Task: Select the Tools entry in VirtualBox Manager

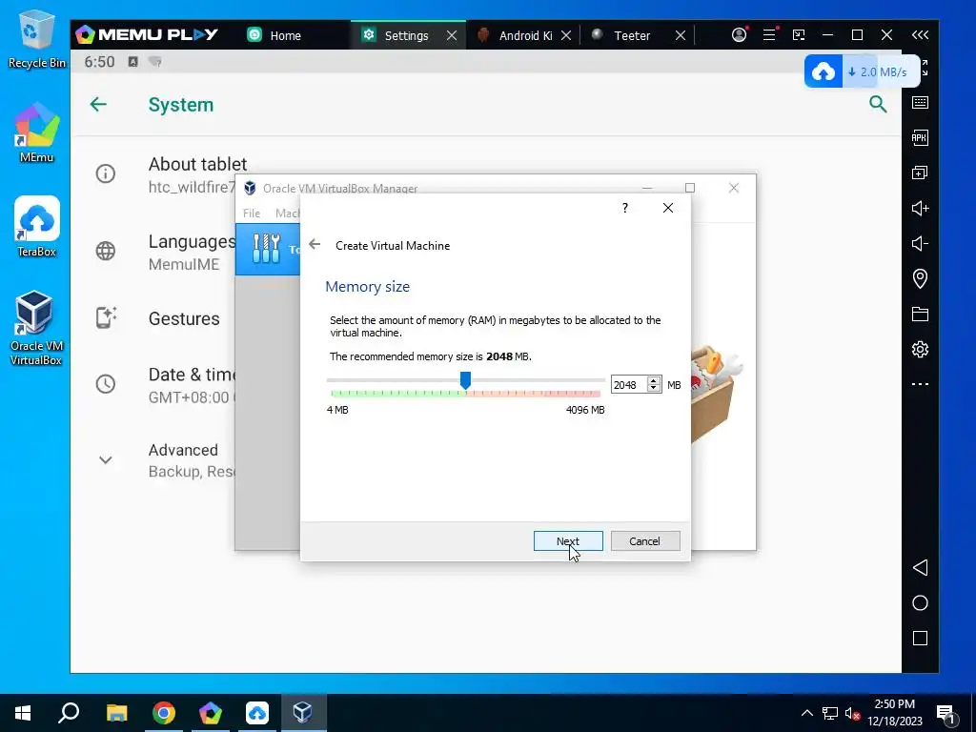Action: click(x=268, y=249)
